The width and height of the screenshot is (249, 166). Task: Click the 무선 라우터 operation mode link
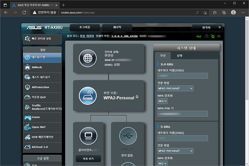pyautogui.click(x=87, y=36)
